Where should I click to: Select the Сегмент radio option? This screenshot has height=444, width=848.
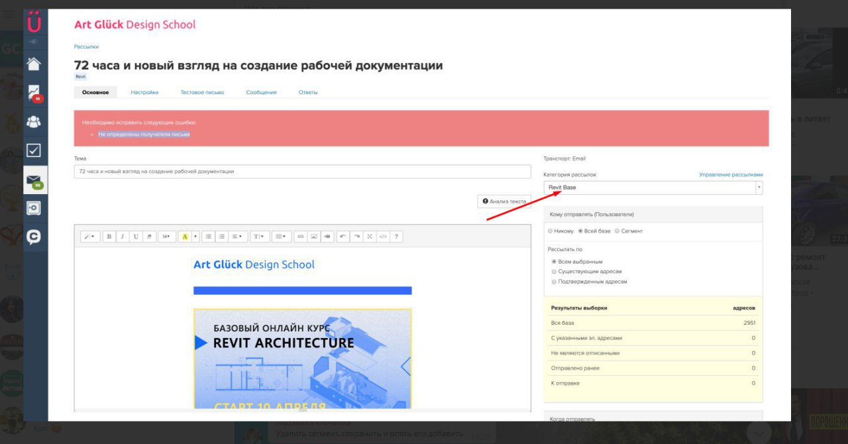tap(617, 231)
